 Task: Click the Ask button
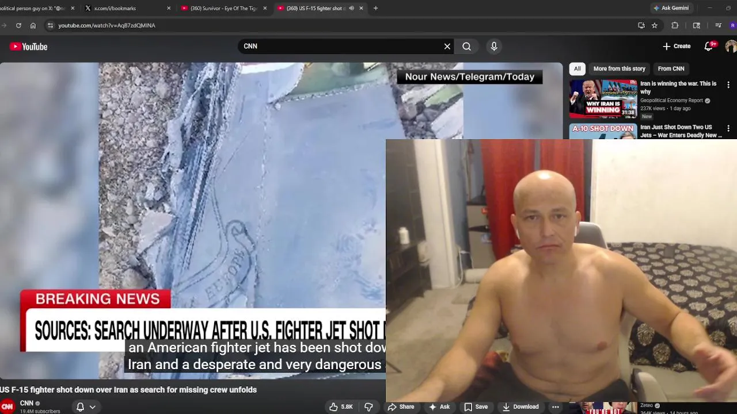[439, 407]
